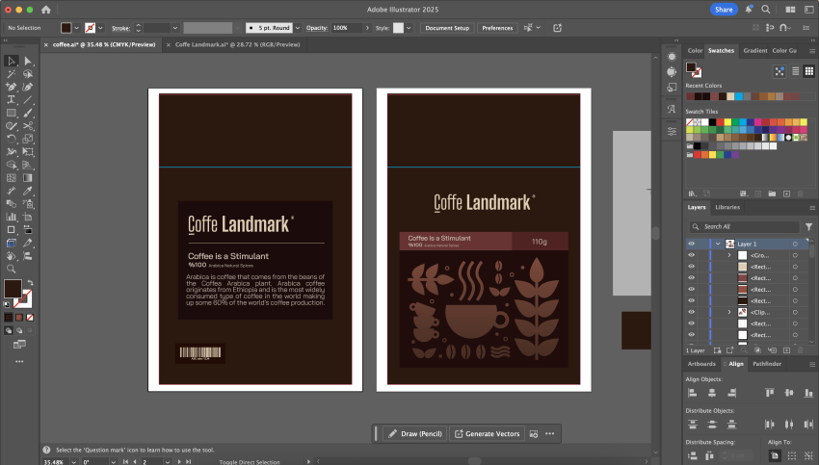The width and height of the screenshot is (819, 465).
Task: Hide Layer 1 with eye icon
Action: 691,244
